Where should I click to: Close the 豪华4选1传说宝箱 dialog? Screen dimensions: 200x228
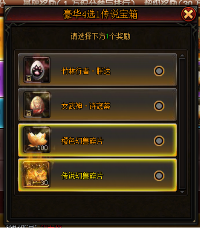click(188, 15)
